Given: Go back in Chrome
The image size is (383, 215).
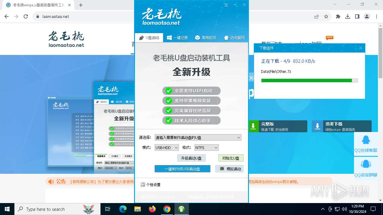Looking at the screenshot, I should point(7,16).
